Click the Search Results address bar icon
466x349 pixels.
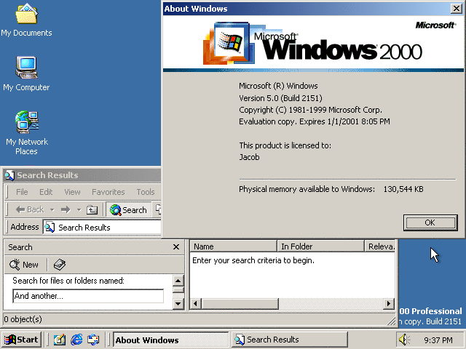(50, 228)
